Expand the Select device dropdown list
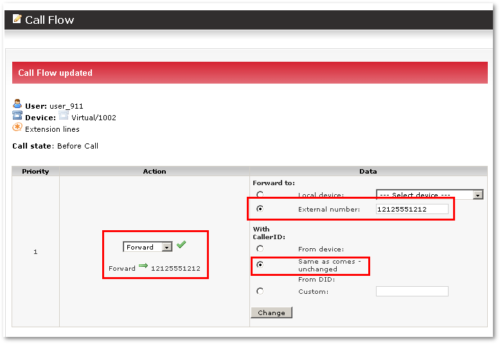The height and width of the screenshot is (344, 500). click(429, 194)
